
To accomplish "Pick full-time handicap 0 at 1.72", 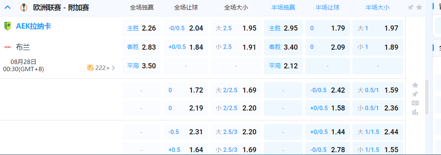I will point(186,90).
